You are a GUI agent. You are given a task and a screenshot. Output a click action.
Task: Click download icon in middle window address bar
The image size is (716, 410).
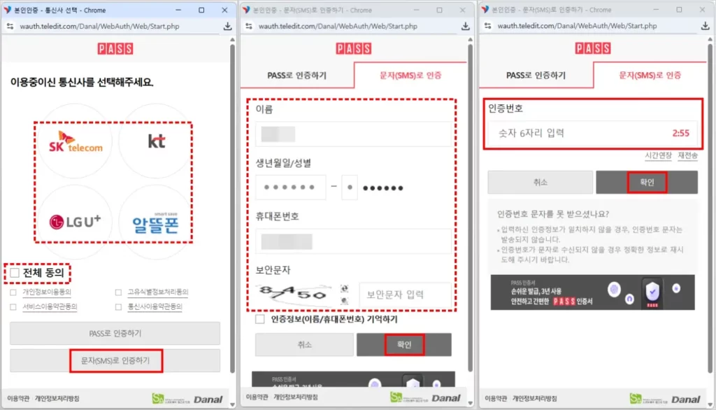tap(465, 27)
